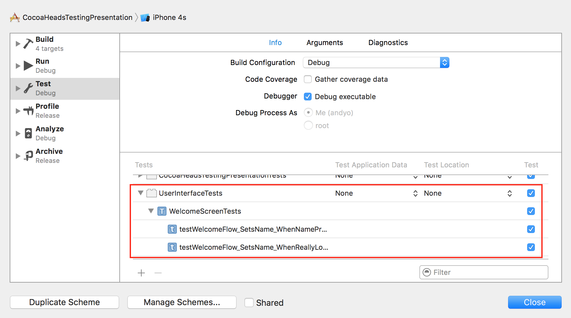The image size is (571, 318).
Task: Click the iPhone 4s simulator icon
Action: coord(145,17)
